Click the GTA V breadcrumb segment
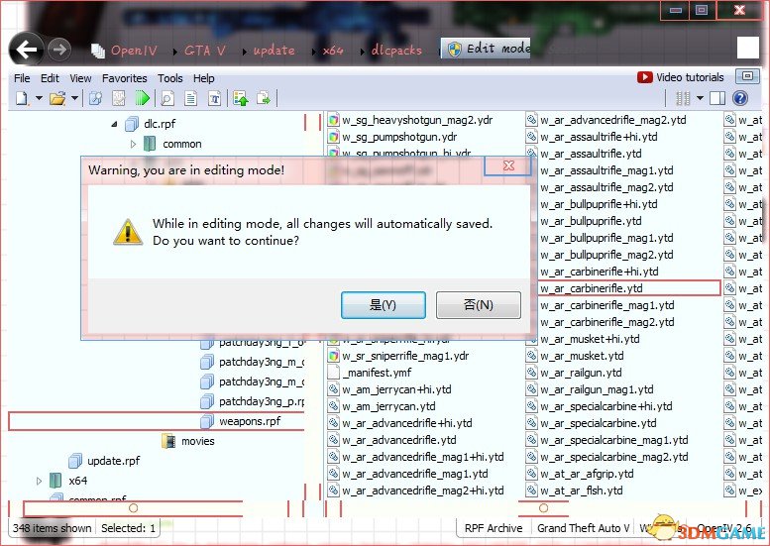The height and width of the screenshot is (546, 770). pyautogui.click(x=205, y=51)
